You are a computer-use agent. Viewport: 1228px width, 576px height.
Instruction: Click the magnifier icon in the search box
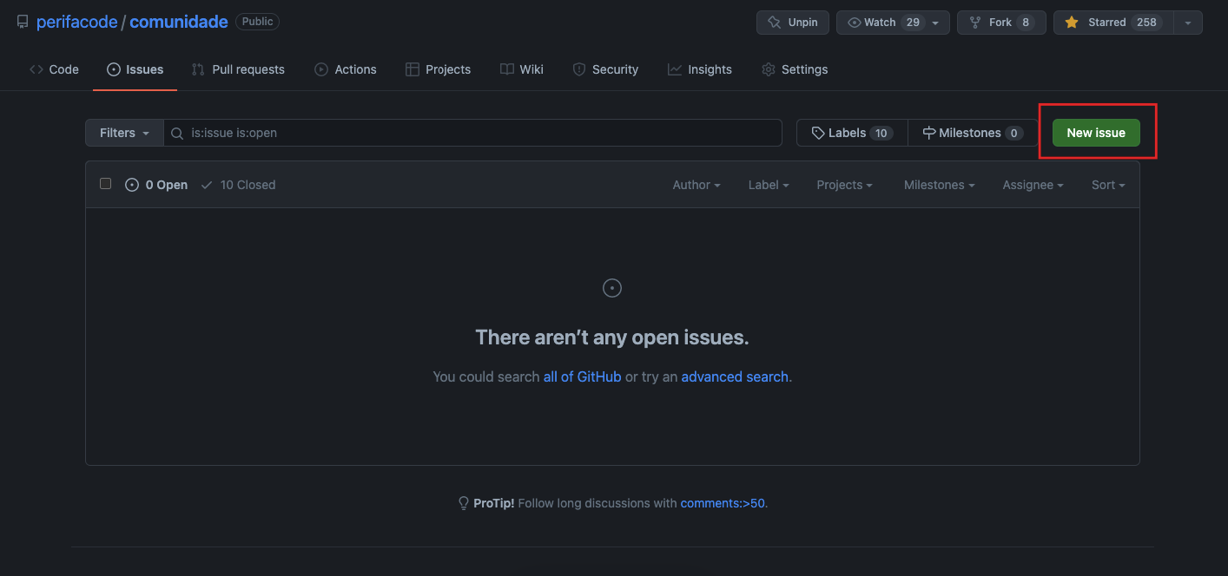click(x=177, y=134)
